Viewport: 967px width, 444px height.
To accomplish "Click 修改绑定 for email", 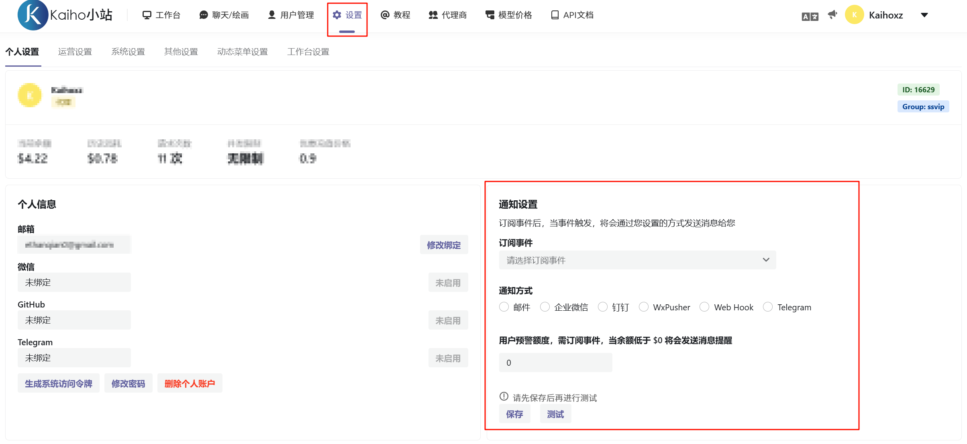I will click(x=444, y=245).
